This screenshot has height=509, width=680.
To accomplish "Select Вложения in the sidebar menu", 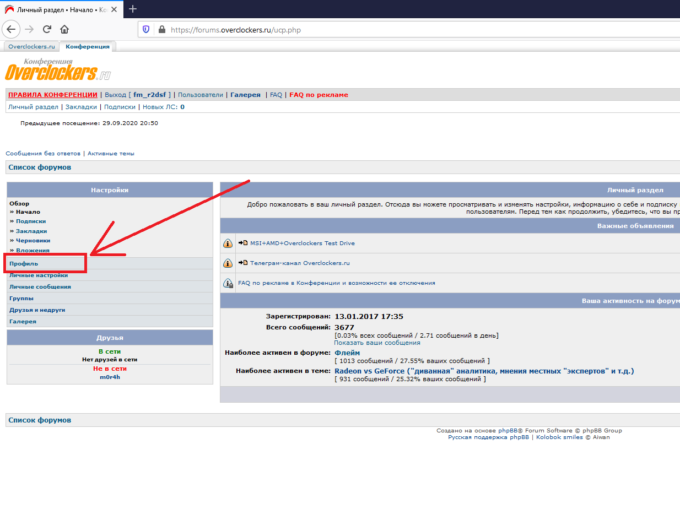I will click(x=33, y=250).
